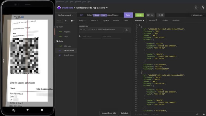The height and width of the screenshot is (116, 206).
Task: Open the View menu
Action: coord(72,1)
